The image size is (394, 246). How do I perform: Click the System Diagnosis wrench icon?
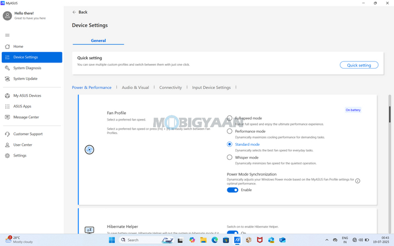pyautogui.click(x=7, y=68)
